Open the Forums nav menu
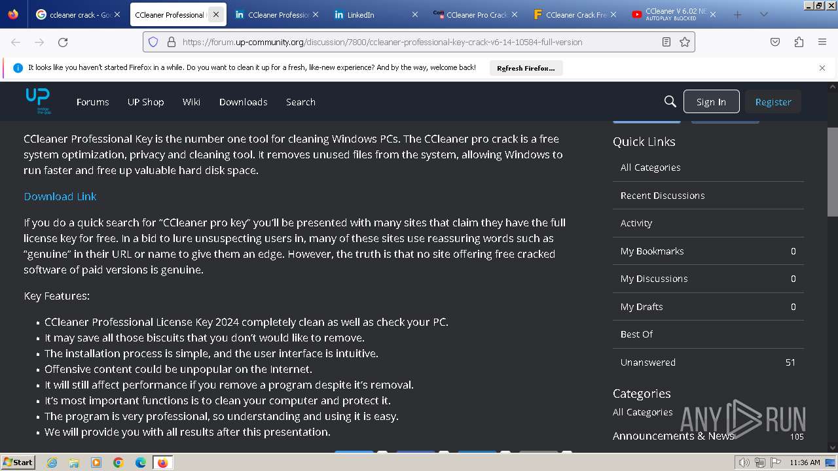 point(92,102)
